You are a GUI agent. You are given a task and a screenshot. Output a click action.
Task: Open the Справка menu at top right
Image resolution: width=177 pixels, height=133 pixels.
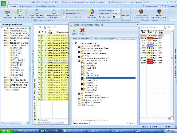click(172, 6)
